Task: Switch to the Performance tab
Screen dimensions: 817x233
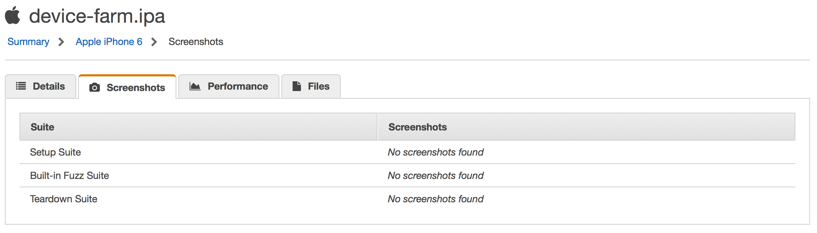Action: [229, 86]
